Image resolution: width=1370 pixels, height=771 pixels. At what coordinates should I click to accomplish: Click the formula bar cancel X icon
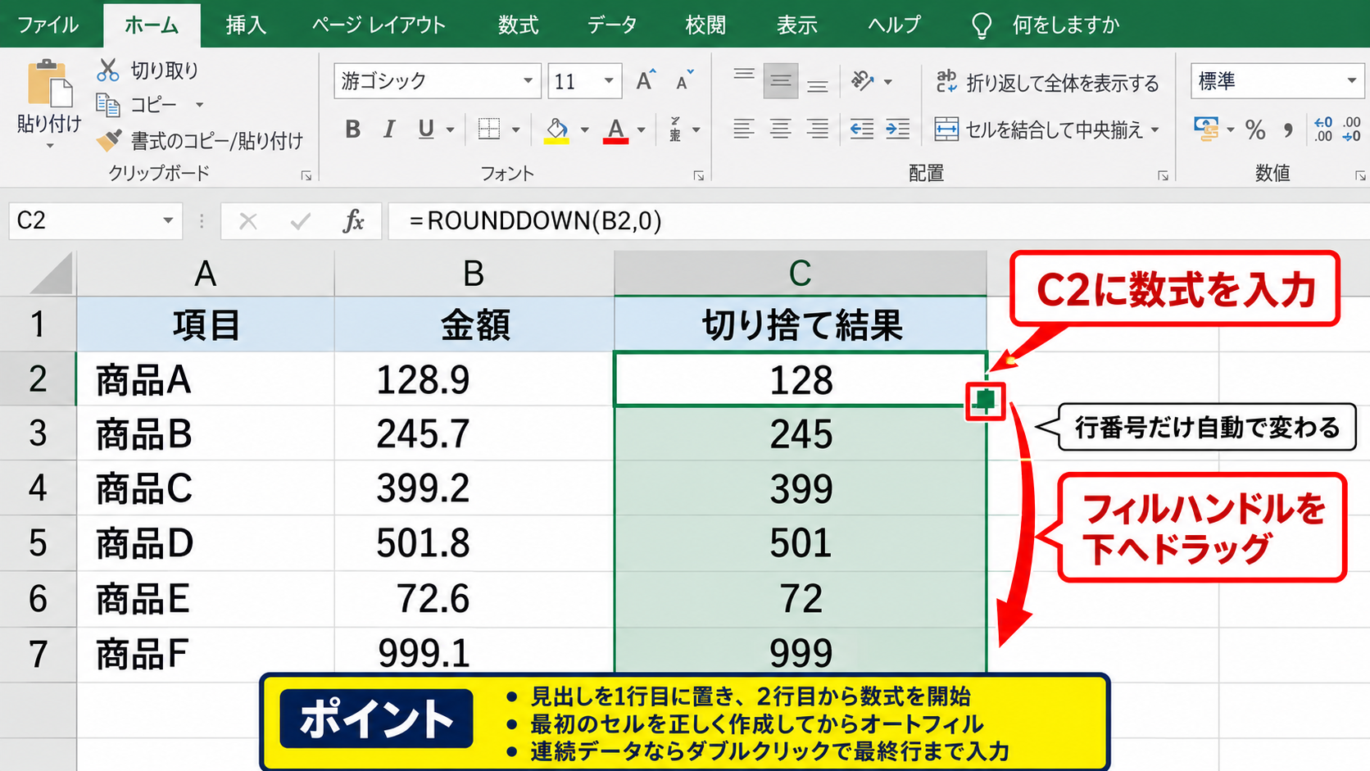pos(248,220)
